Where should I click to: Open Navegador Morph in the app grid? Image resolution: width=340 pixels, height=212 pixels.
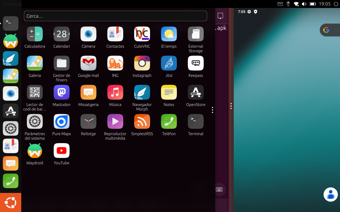pyautogui.click(x=142, y=92)
